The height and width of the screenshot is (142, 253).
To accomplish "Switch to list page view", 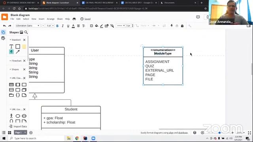I will point(4,133).
